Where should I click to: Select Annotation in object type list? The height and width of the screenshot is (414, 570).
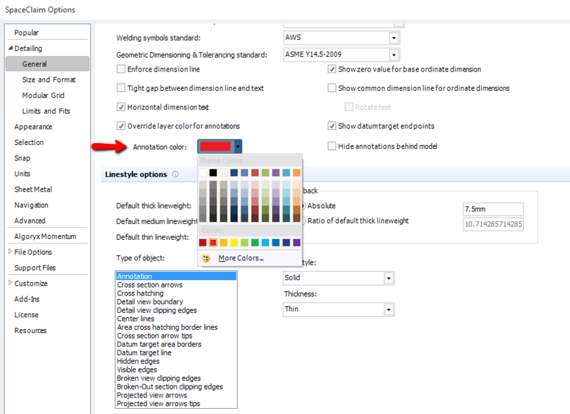[176, 276]
